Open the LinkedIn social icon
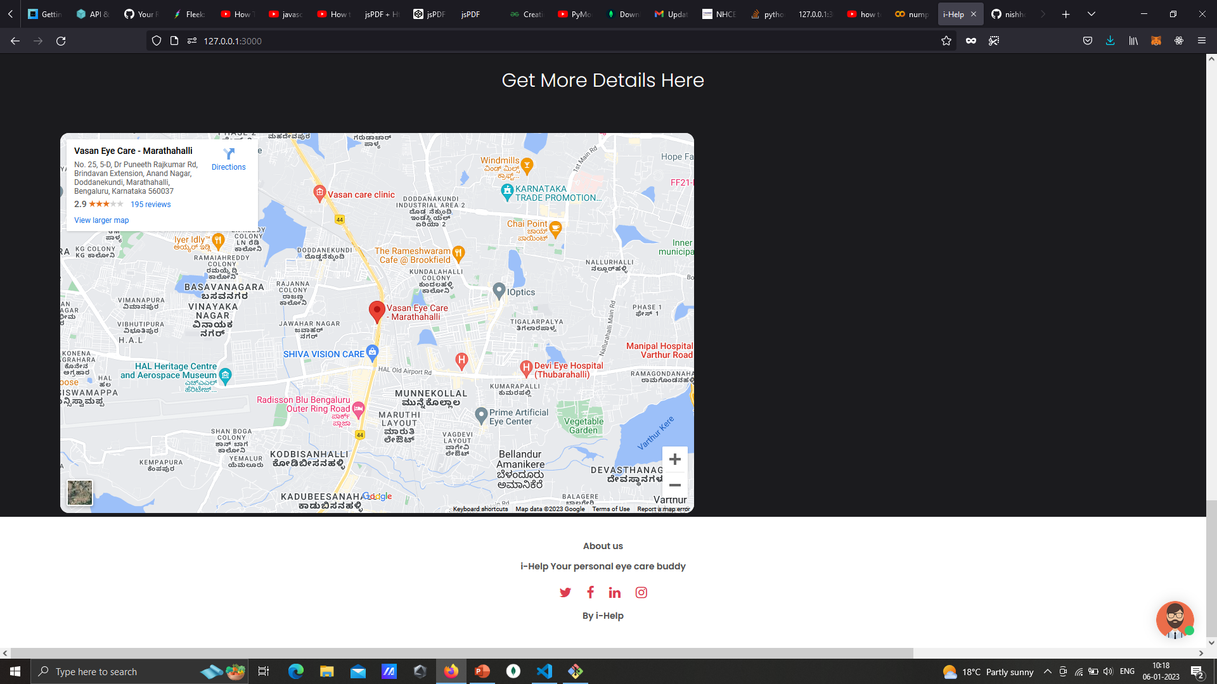1217x684 pixels. coord(615,593)
